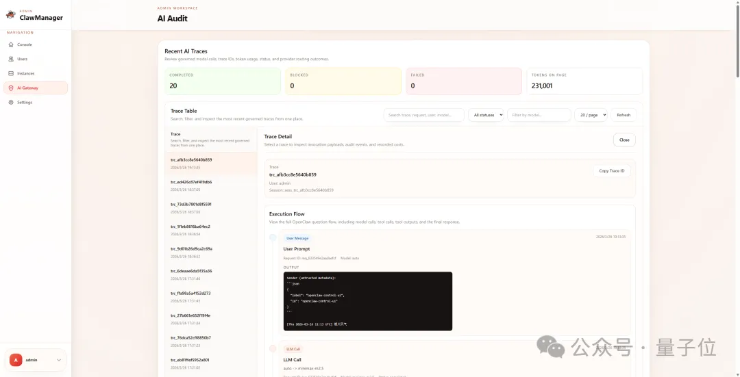Select trace trc_ed426c87ef419db6

point(191,182)
